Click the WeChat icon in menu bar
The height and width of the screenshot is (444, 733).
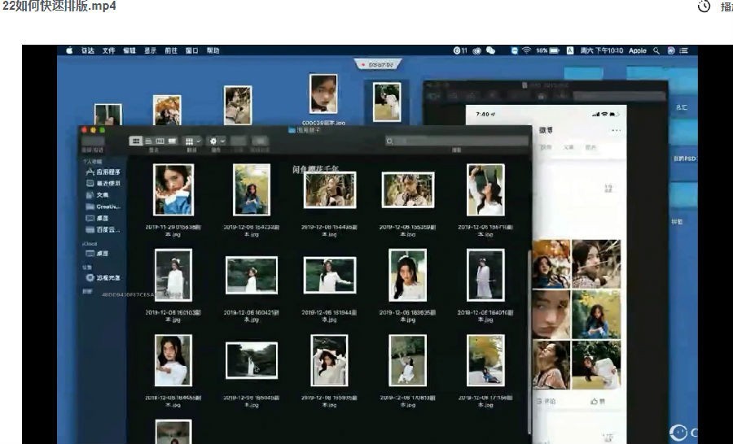491,50
